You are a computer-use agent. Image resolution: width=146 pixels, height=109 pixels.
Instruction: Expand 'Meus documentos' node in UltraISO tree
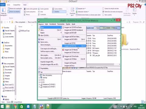tap(39, 75)
